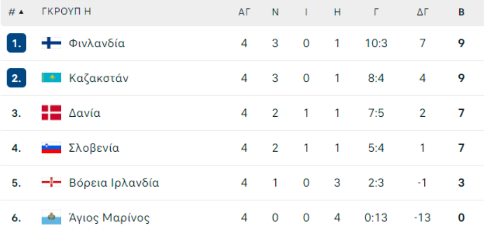Click the San Marino flag icon
Image resolution: width=484 pixels, height=234 pixels.
click(51, 217)
